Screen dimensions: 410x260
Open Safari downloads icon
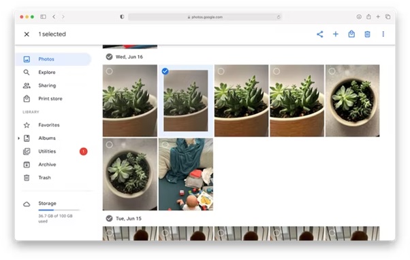click(359, 17)
